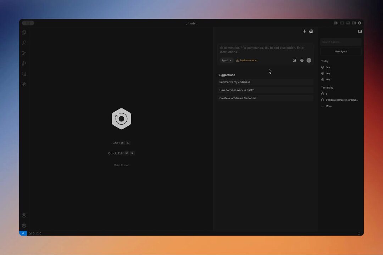The width and height of the screenshot is (383, 255).
Task: Open the Accounts menu icon
Action: click(x=24, y=215)
